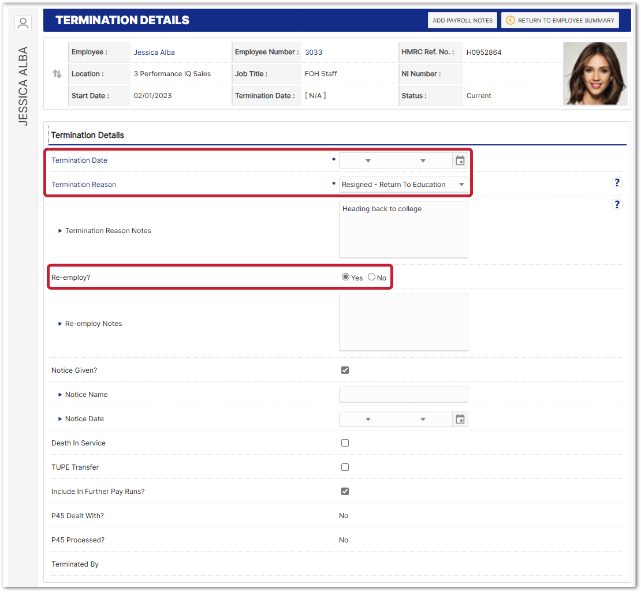Open the Jessica Alba employee link
The height and width of the screenshot is (592, 641).
click(x=154, y=53)
